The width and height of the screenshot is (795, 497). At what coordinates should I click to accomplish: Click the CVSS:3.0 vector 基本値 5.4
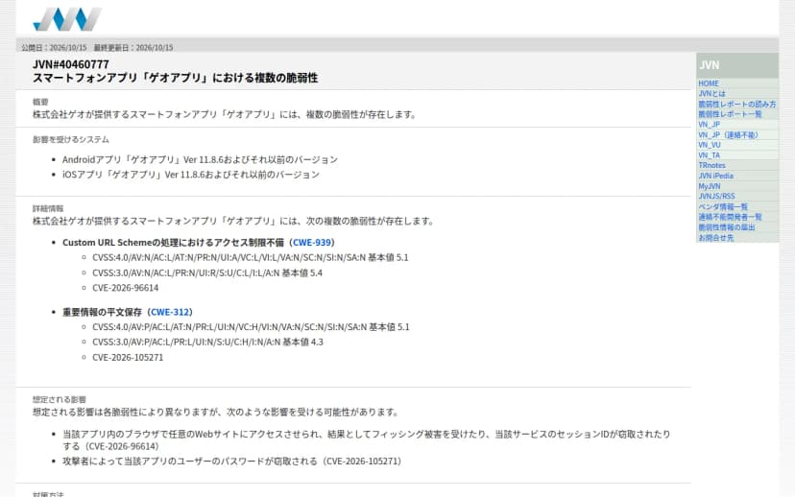point(206,273)
